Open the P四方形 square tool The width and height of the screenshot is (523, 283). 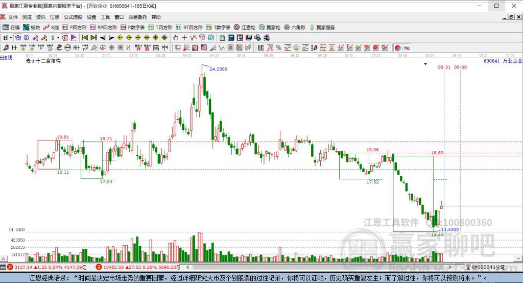75,28
